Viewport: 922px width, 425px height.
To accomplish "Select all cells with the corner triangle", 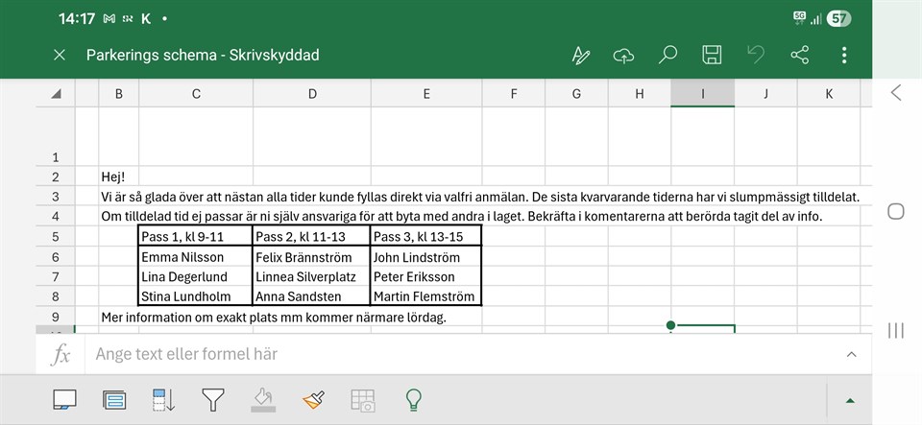I will pyautogui.click(x=56, y=93).
